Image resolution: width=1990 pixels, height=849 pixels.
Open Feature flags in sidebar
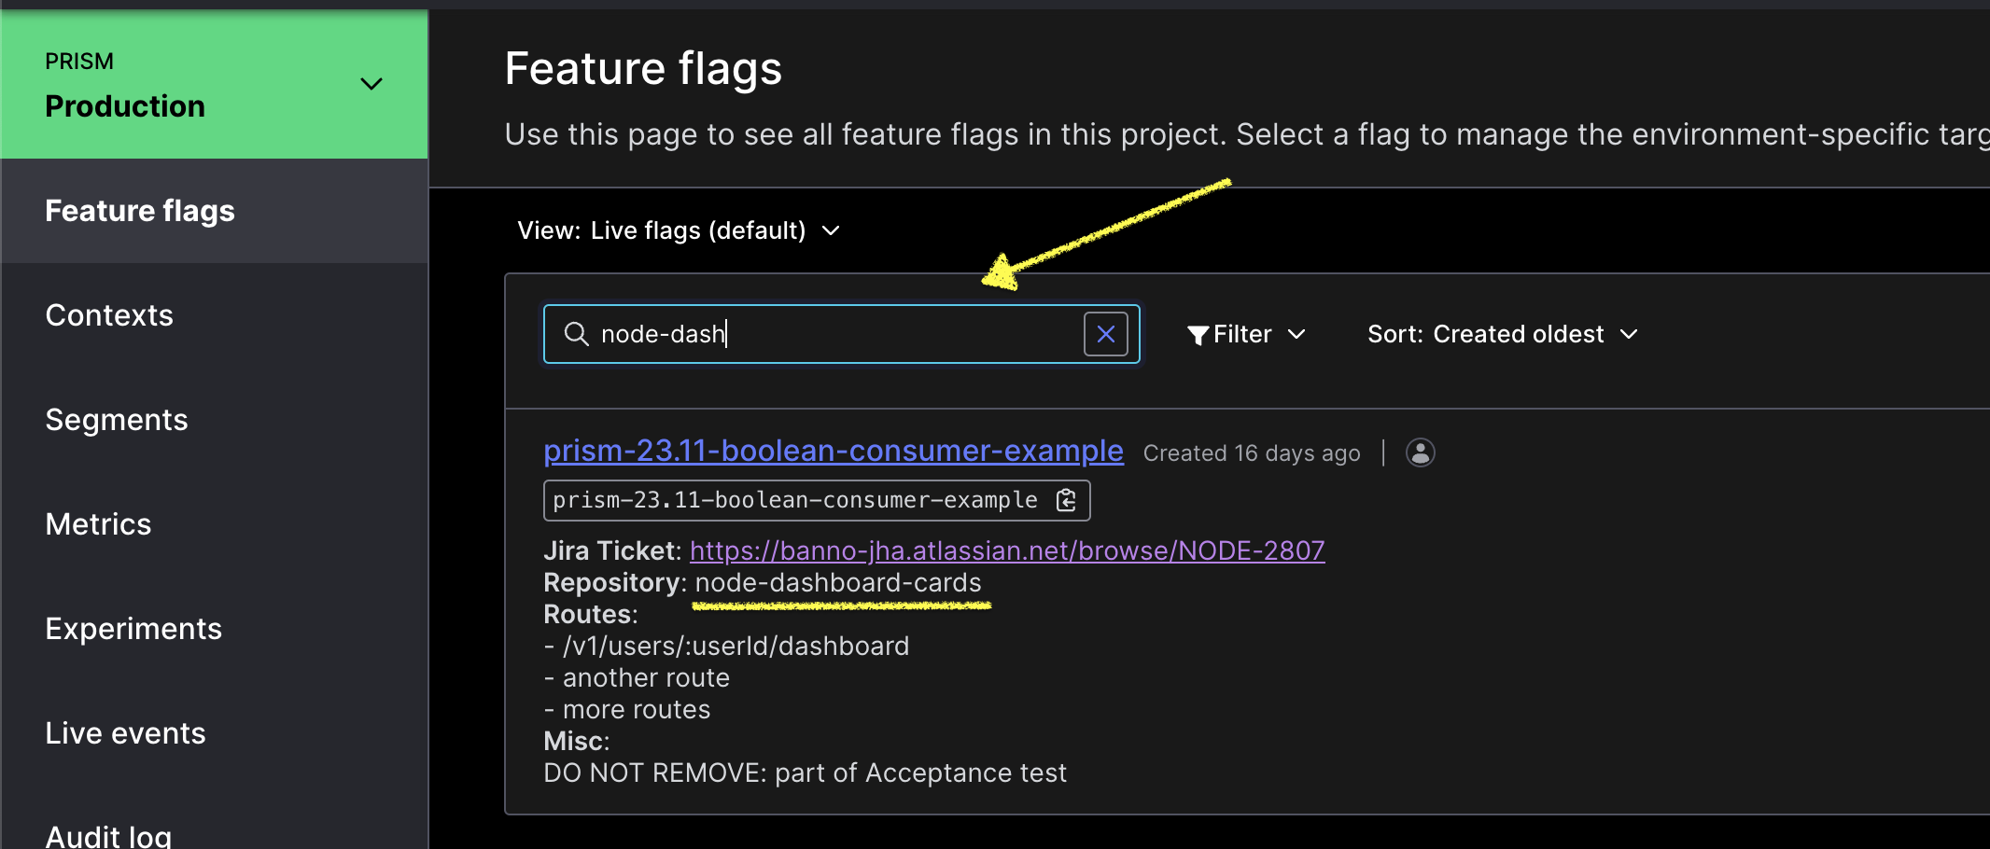pos(140,211)
